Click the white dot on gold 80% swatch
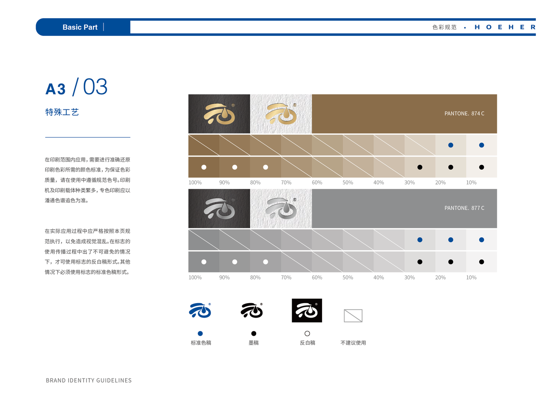This screenshot has height=406, width=552. point(265,167)
